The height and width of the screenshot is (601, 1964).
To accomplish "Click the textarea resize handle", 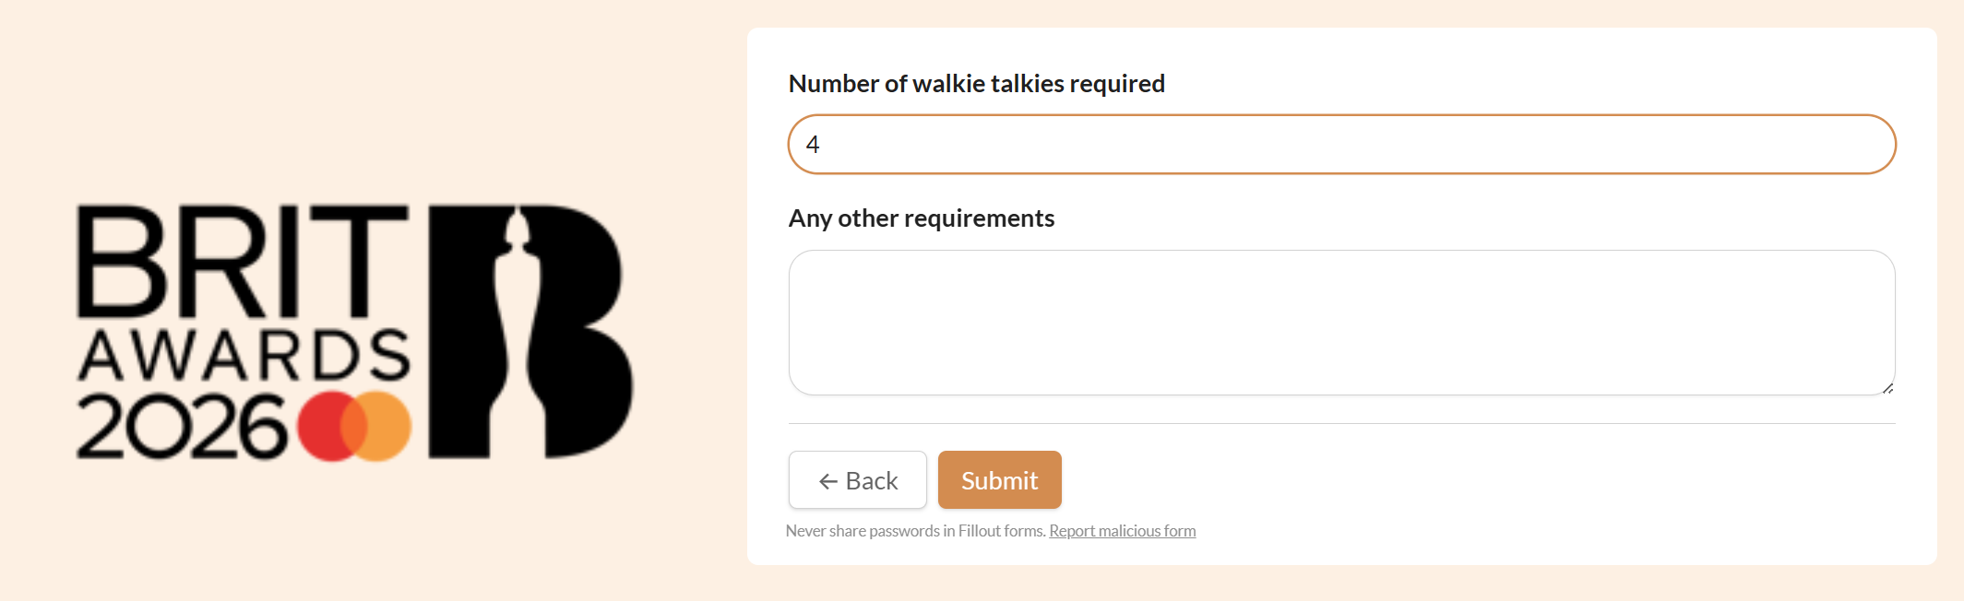I will click(1887, 390).
